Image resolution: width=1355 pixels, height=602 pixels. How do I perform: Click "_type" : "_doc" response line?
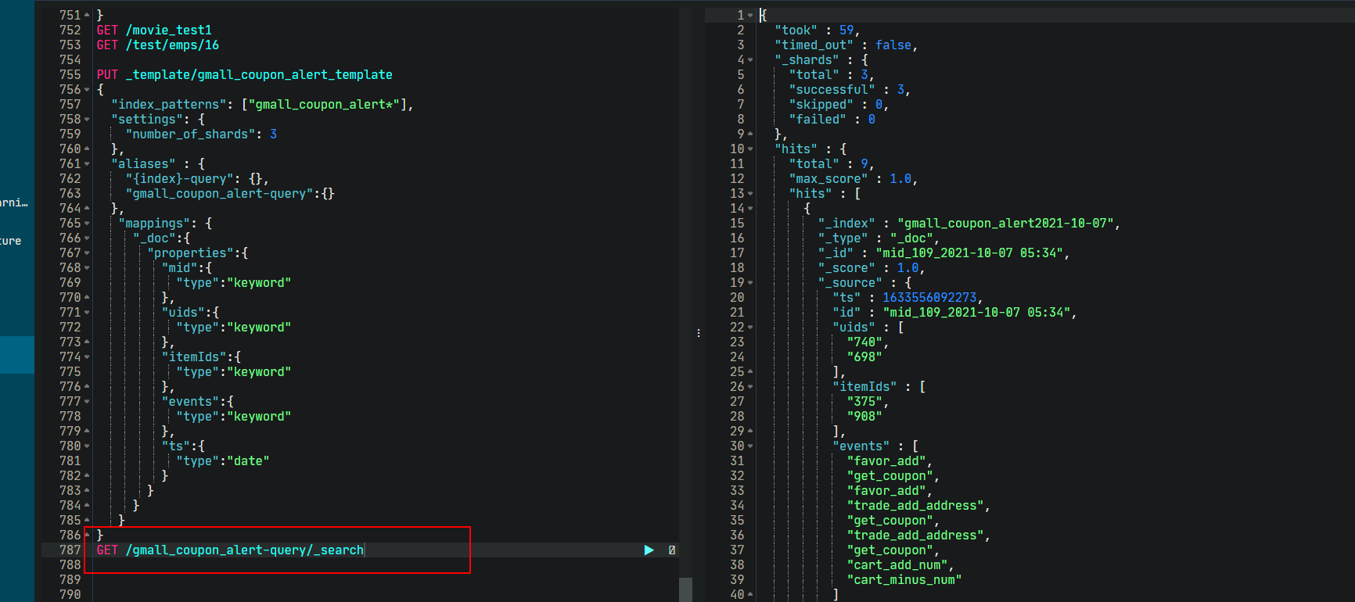(879, 238)
